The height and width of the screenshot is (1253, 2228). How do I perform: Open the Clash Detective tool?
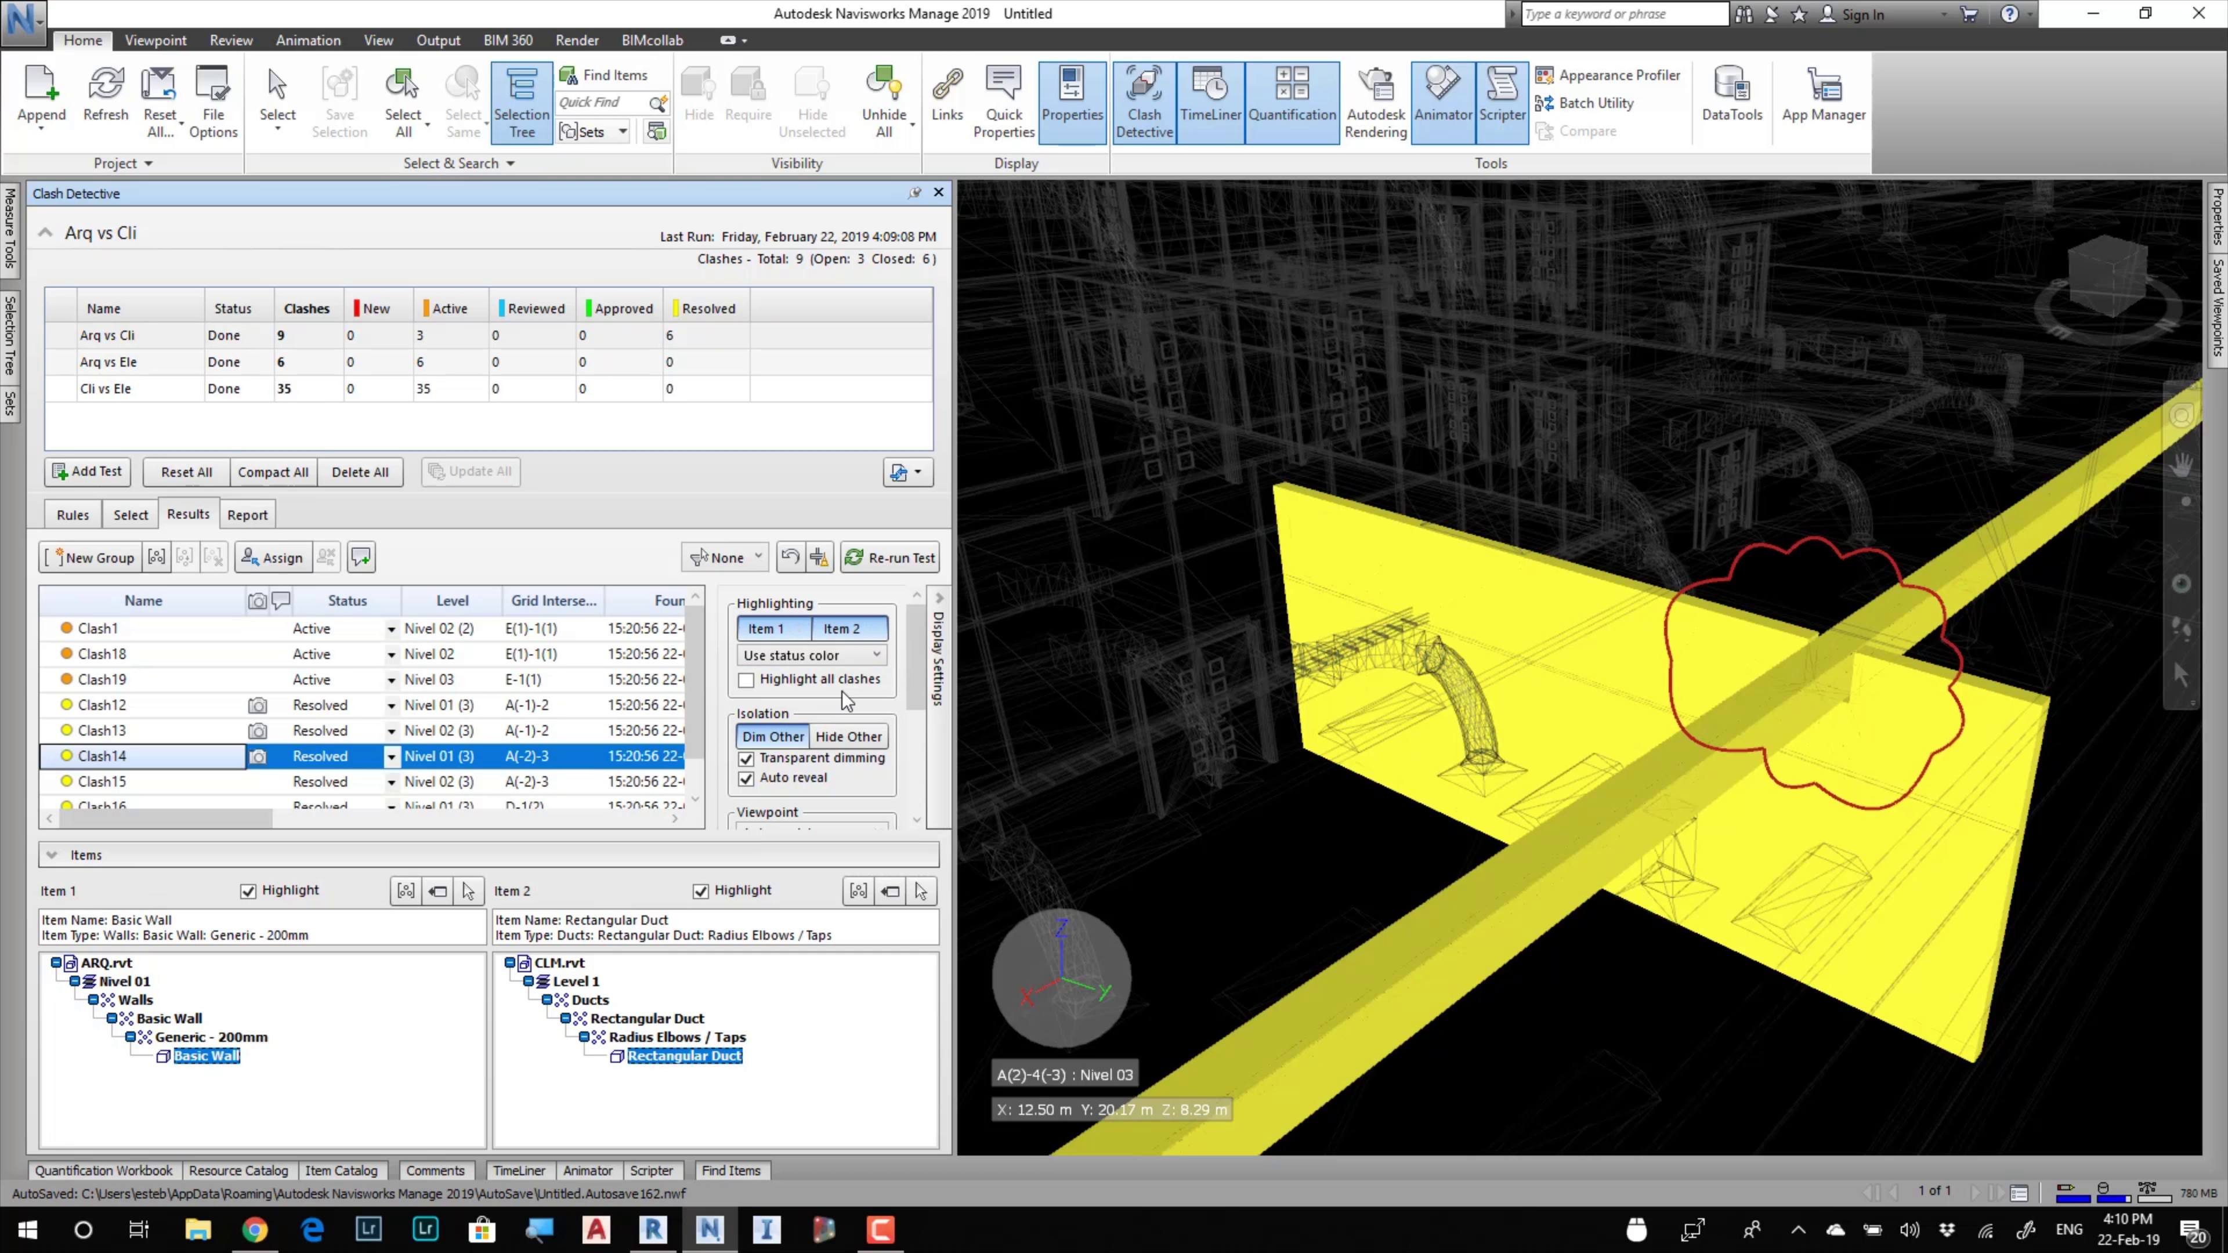(x=1144, y=102)
